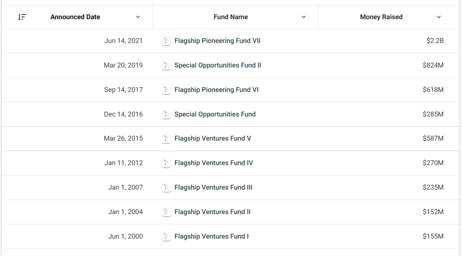Click the $285M money raised value
This screenshot has width=462, height=256.
[433, 114]
